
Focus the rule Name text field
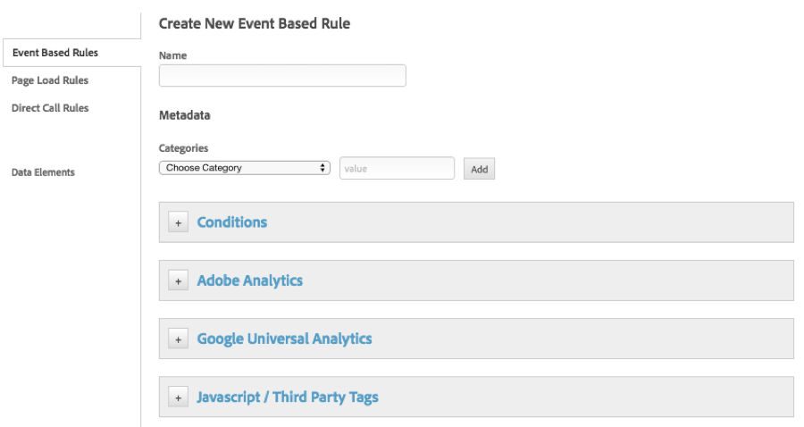[282, 76]
